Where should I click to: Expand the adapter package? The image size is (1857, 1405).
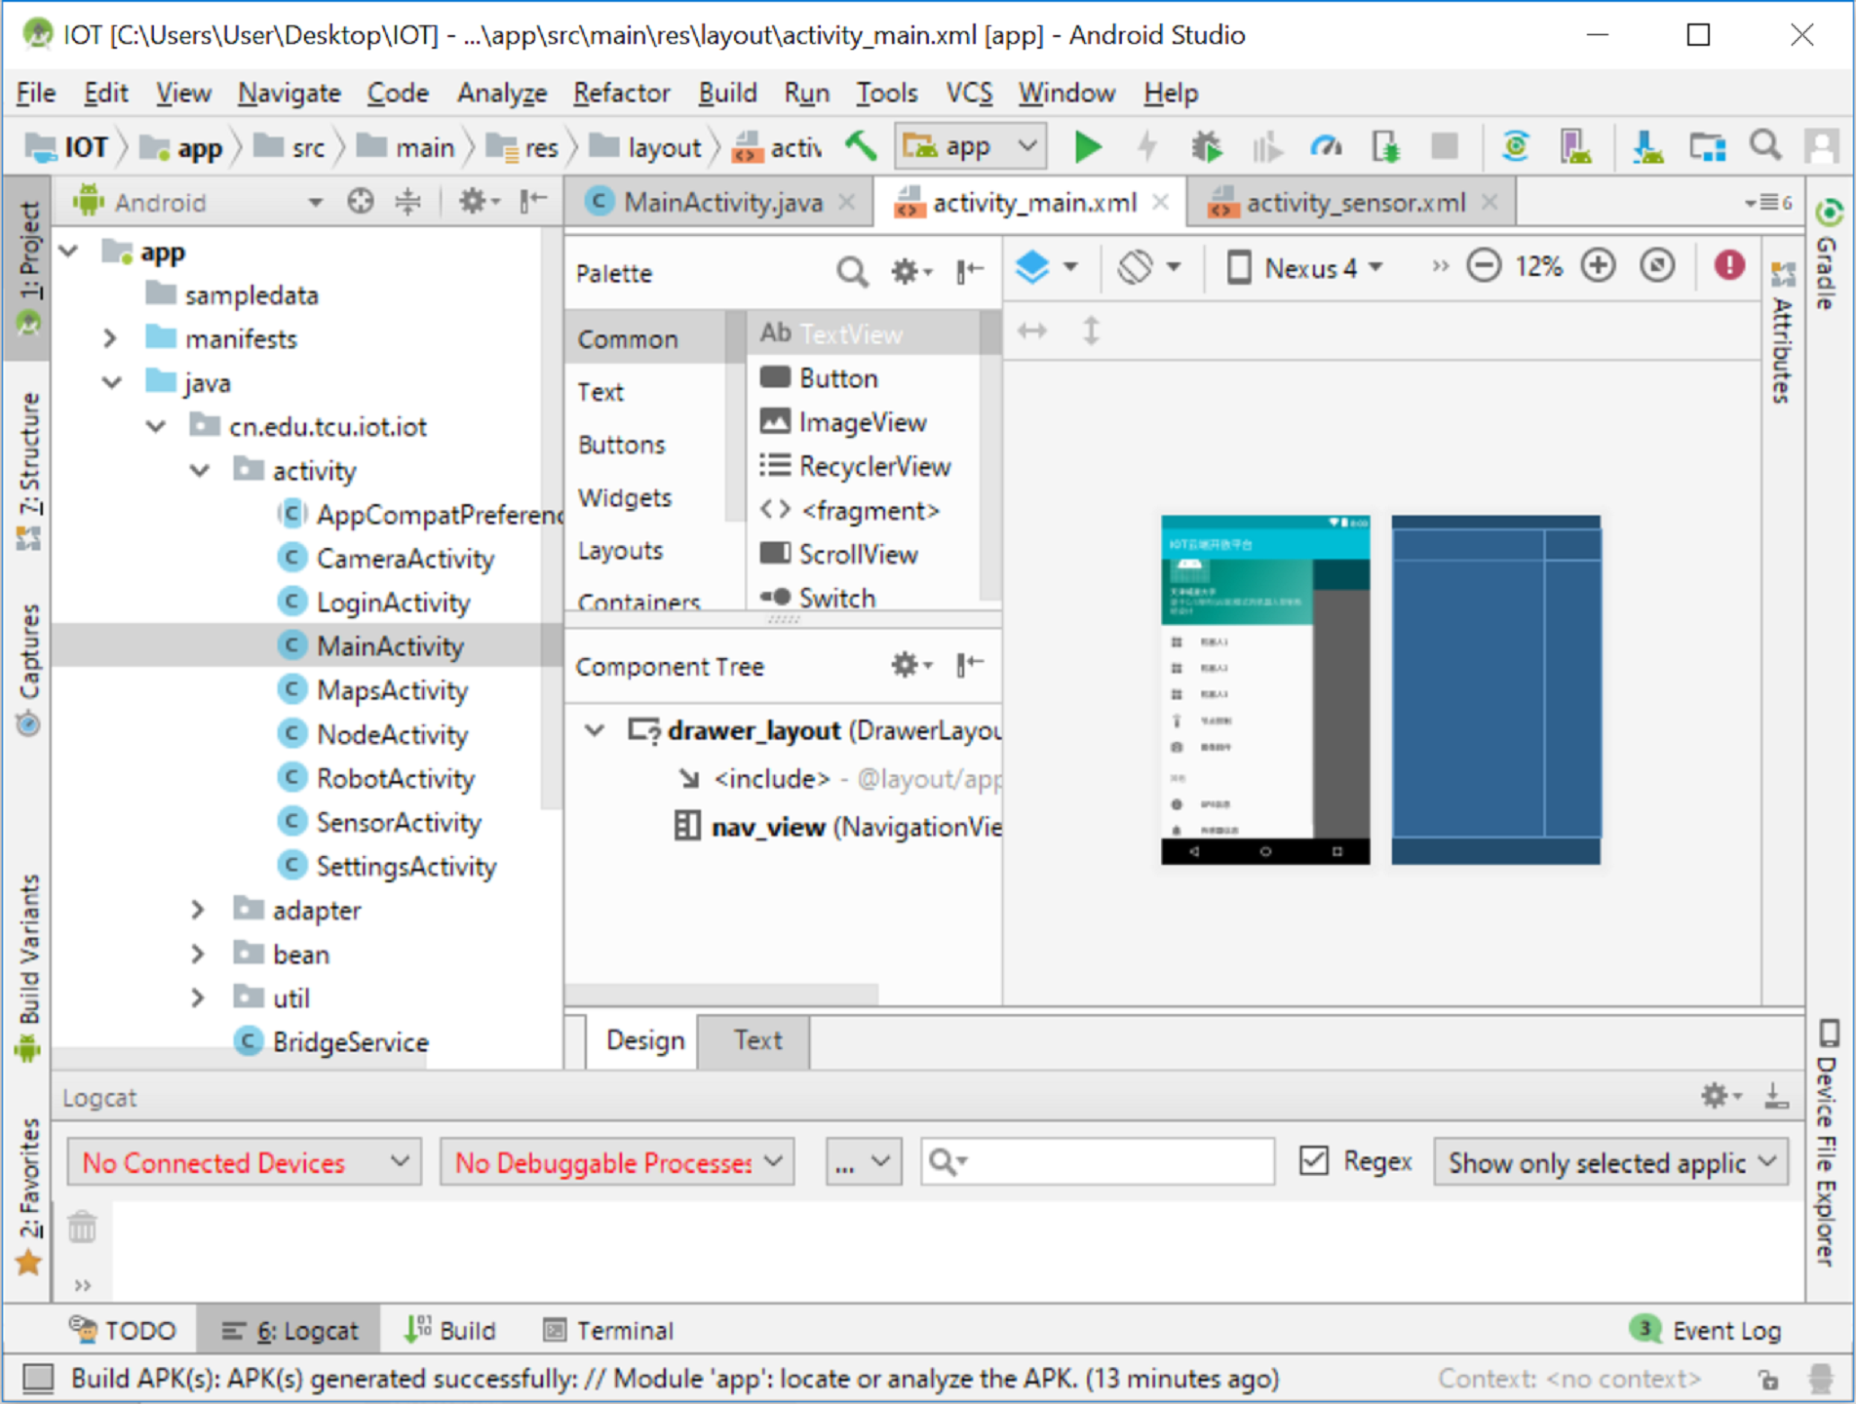198,910
